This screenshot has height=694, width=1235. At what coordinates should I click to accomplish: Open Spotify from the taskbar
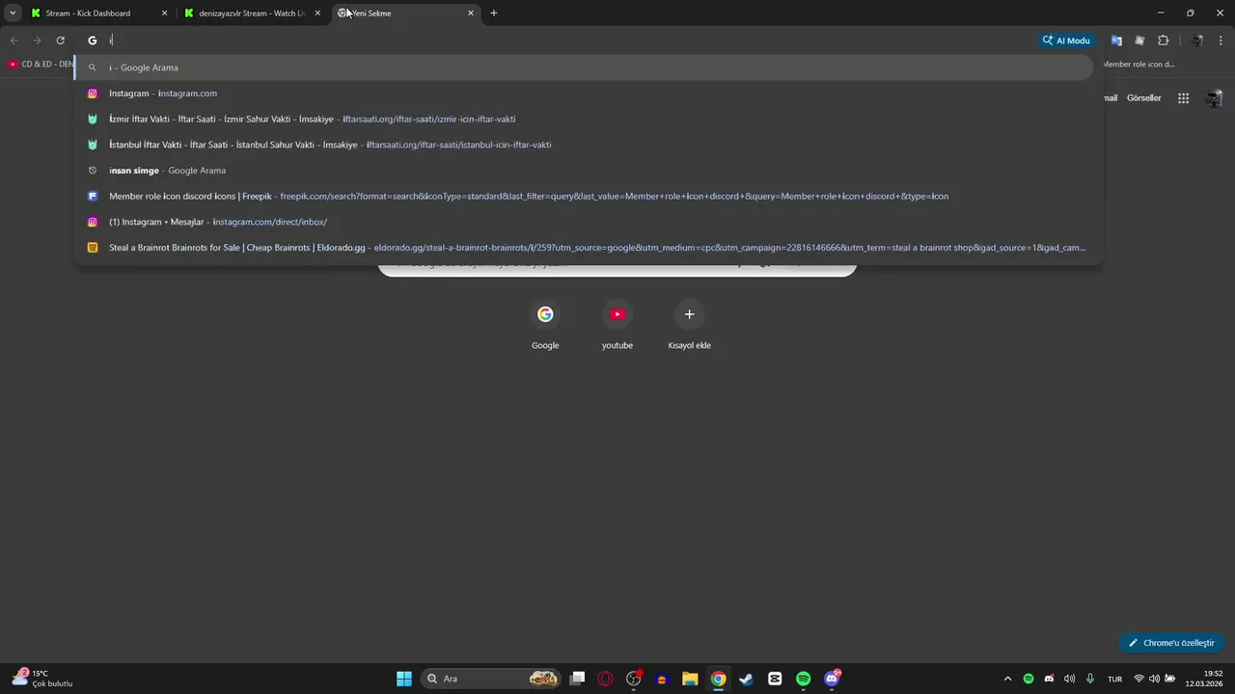tap(803, 679)
